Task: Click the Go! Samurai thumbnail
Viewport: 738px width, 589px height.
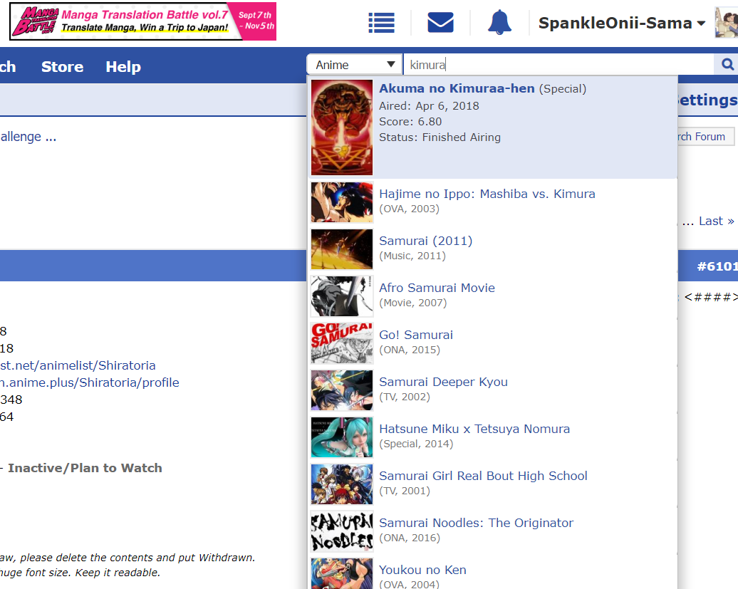Action: click(x=342, y=343)
